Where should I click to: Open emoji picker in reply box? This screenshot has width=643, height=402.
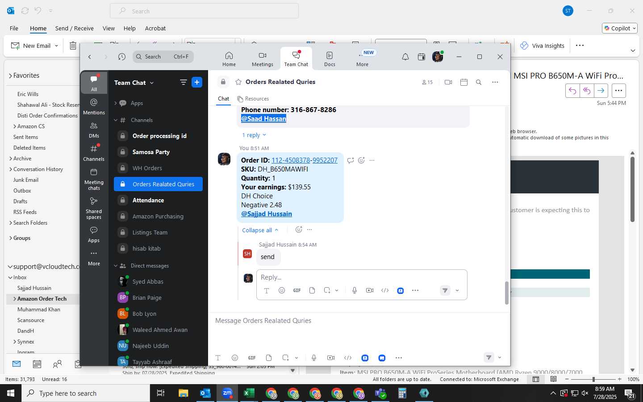click(282, 290)
